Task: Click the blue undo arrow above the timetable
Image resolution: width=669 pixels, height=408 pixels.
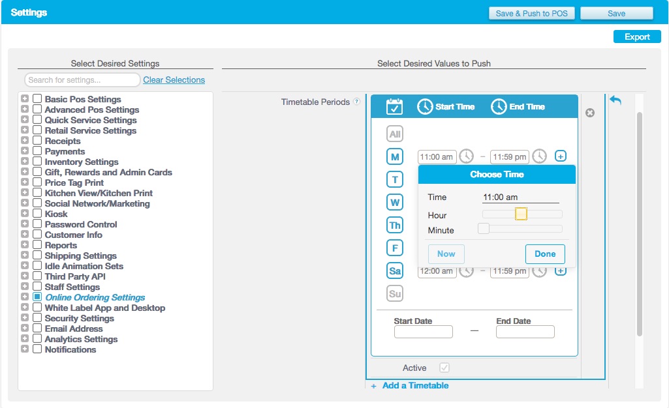Action: (x=614, y=100)
